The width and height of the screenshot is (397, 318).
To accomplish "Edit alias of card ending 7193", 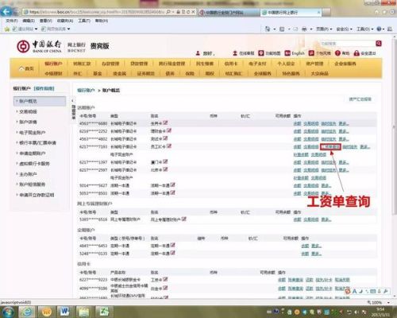I will pos(169,146).
